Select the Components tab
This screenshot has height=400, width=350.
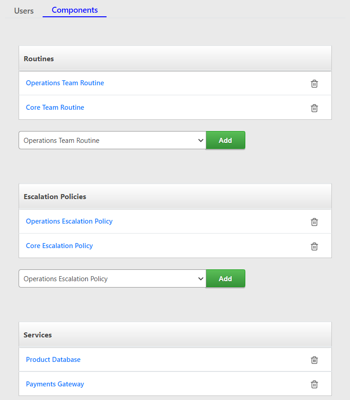[75, 10]
